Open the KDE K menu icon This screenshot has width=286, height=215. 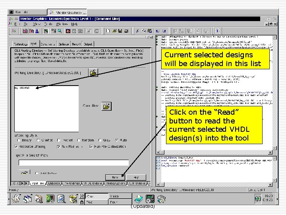(x=16, y=199)
